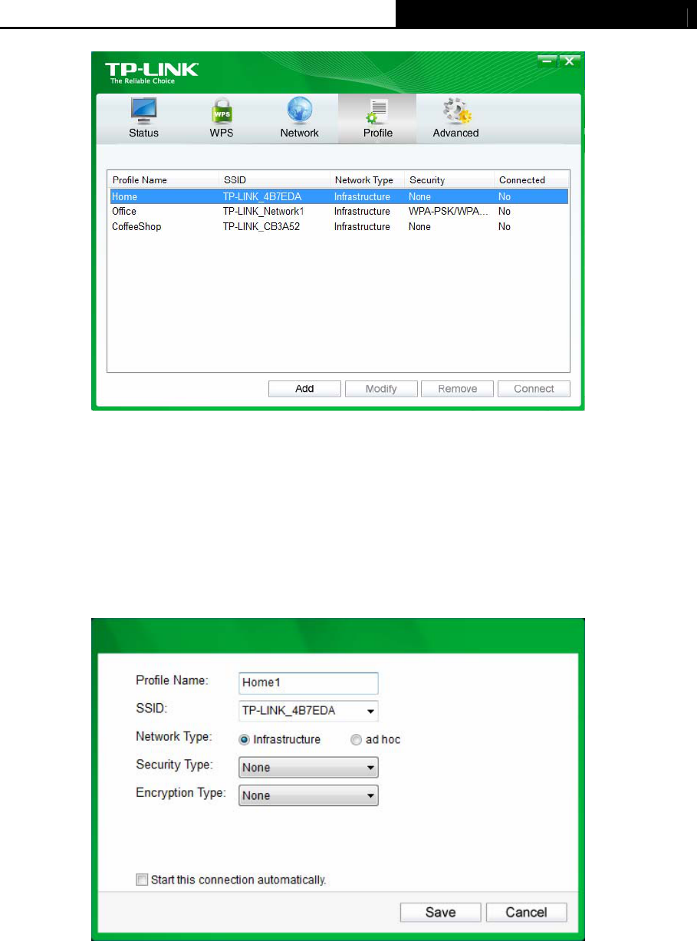This screenshot has width=697, height=941.
Task: Click the Profile Name label in dialog
Action: pos(173,679)
